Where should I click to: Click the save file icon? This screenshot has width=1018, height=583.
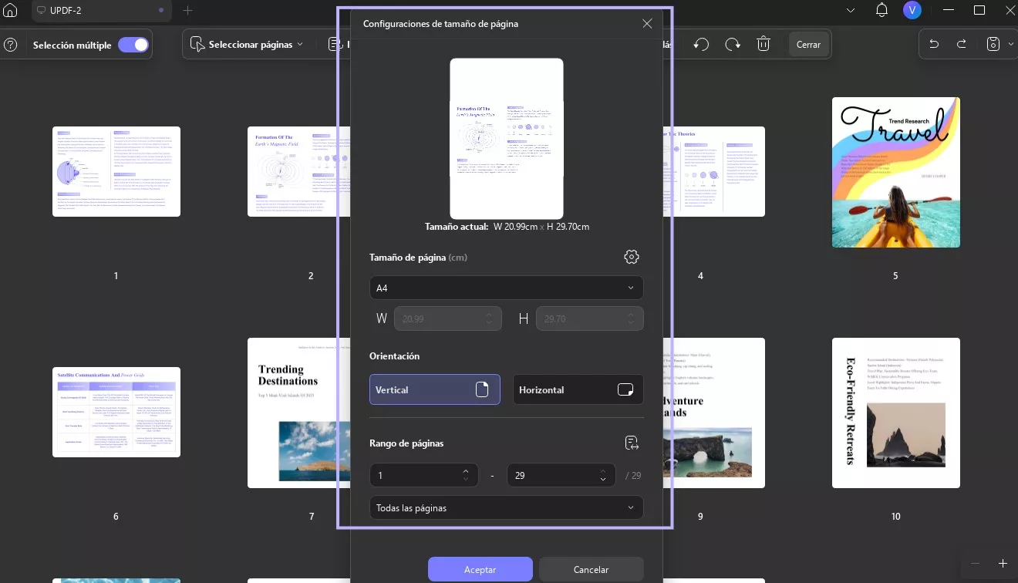click(994, 44)
